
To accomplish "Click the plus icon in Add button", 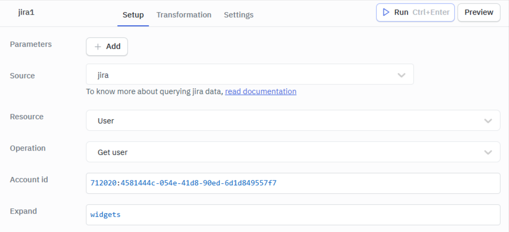I will (x=98, y=47).
